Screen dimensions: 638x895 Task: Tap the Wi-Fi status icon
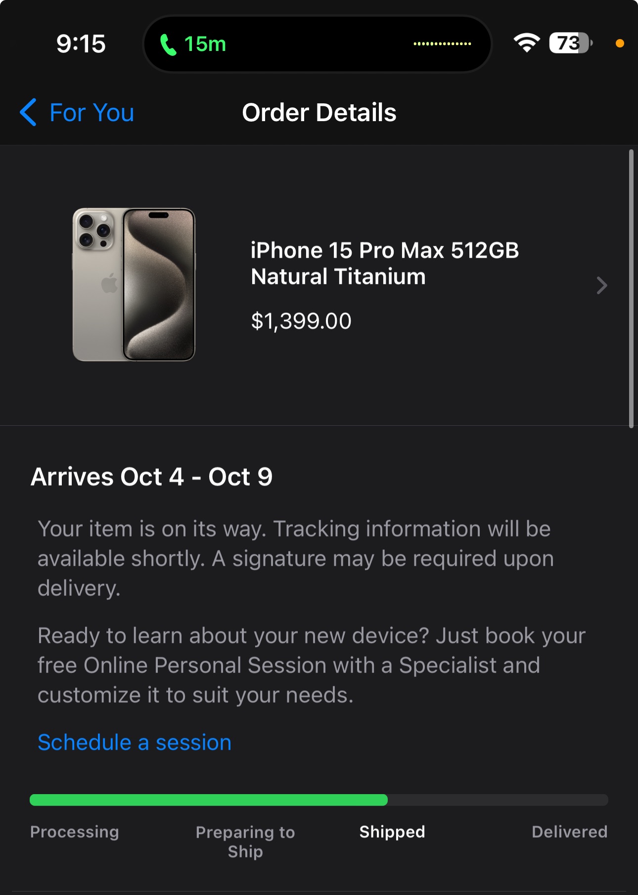coord(526,43)
